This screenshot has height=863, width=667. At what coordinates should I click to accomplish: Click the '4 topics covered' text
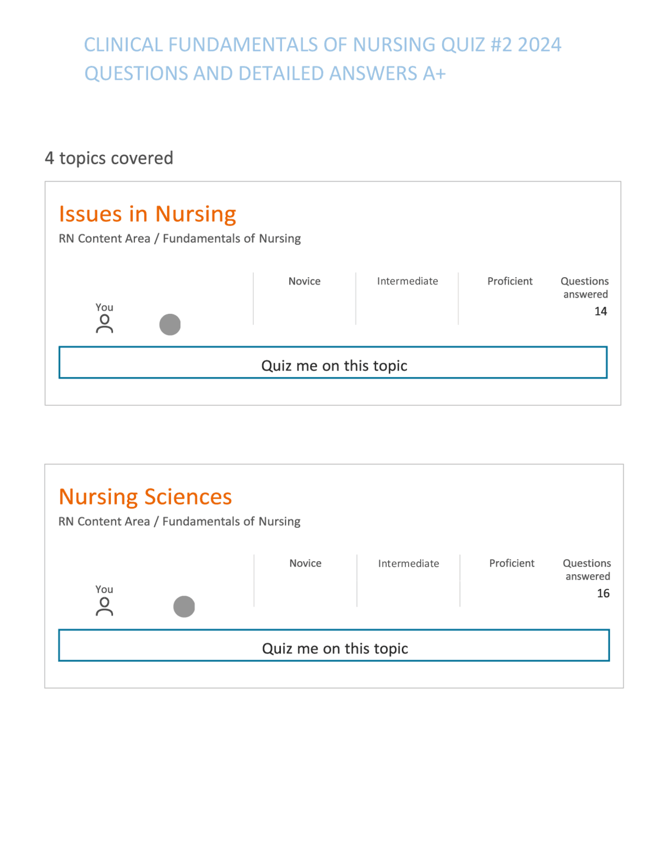pos(109,158)
